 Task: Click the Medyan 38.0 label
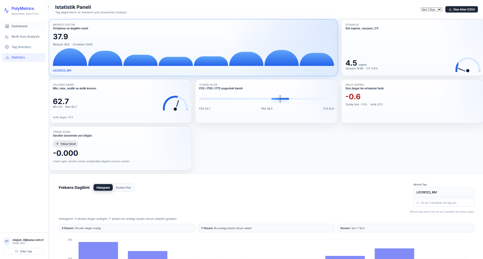(x=61, y=45)
